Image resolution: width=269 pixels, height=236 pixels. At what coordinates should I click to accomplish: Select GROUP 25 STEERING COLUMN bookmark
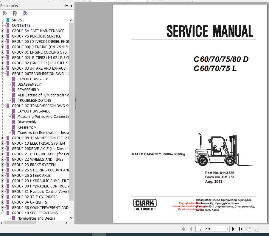point(40,170)
